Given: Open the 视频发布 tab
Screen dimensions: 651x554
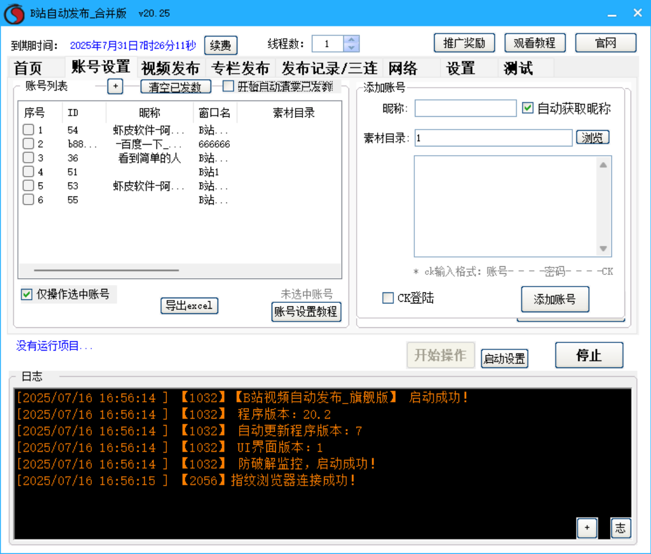Looking at the screenshot, I should [170, 68].
